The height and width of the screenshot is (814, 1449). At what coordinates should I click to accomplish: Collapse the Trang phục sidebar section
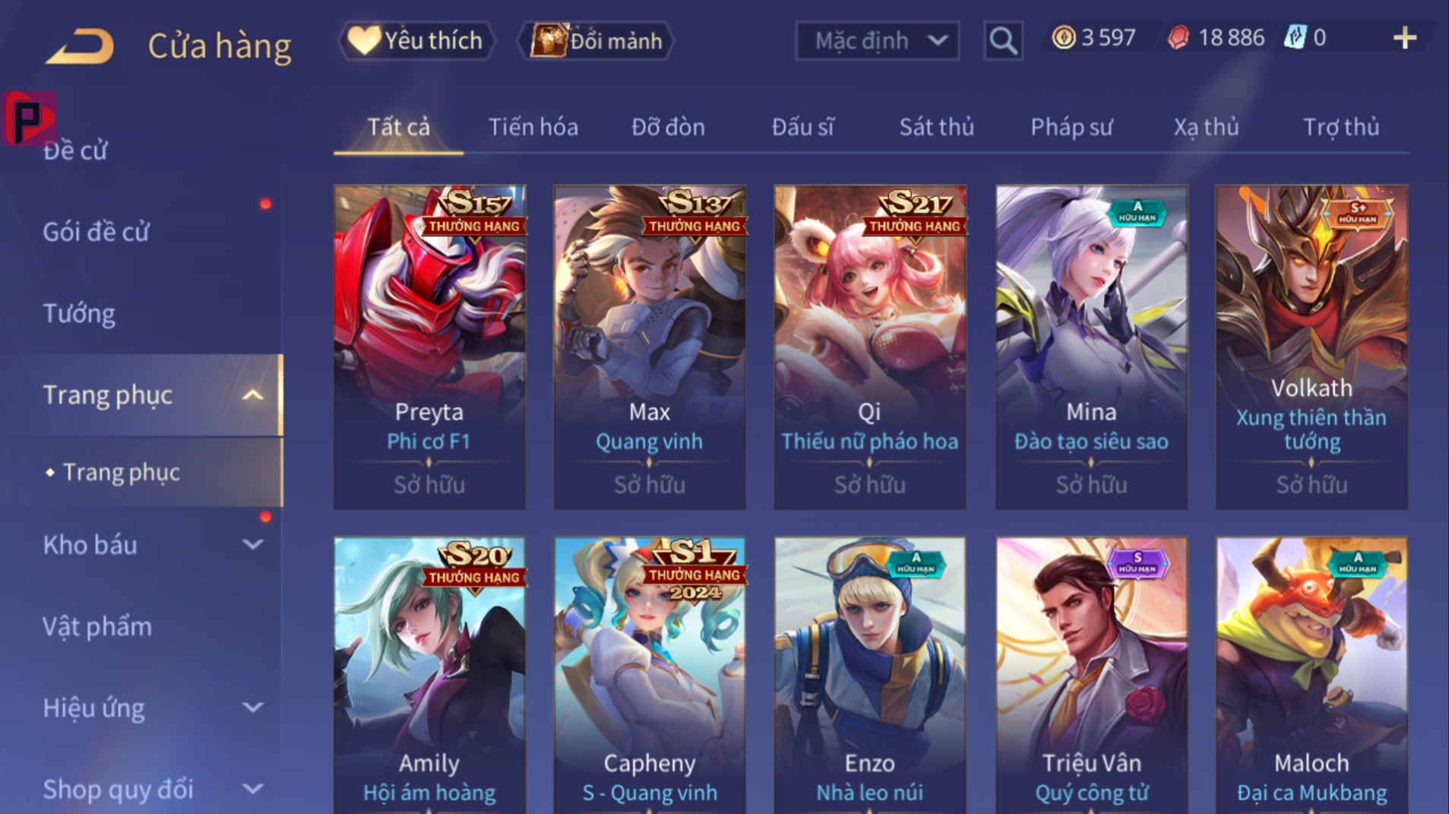pyautogui.click(x=252, y=395)
